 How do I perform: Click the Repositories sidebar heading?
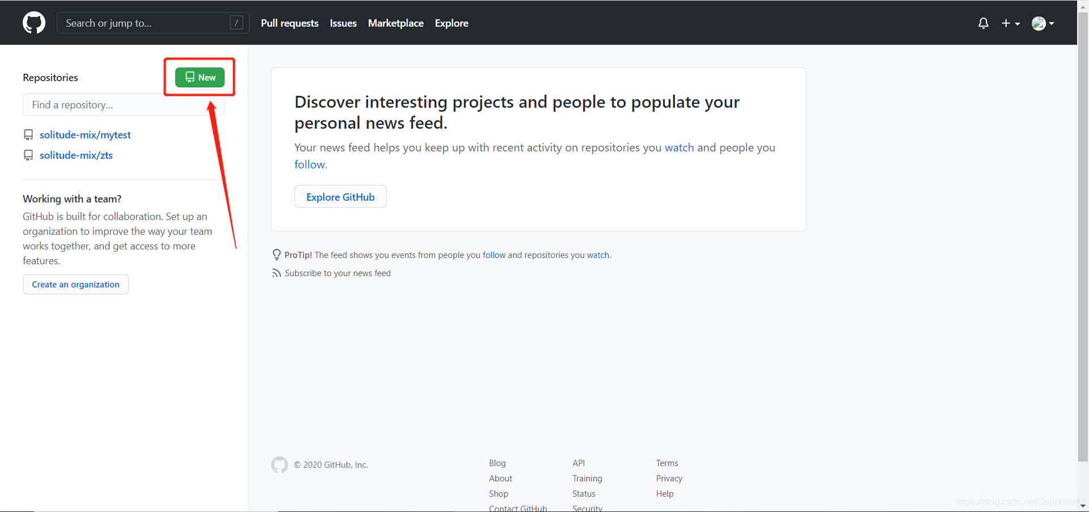tap(50, 78)
